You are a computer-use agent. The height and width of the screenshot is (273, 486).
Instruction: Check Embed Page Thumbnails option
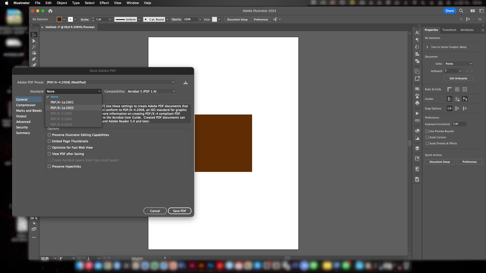pyautogui.click(x=49, y=141)
